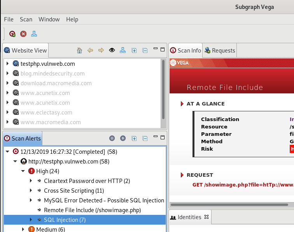Pause the scan in Scan Alerts
This screenshot has height=232, width=294.
click(112, 138)
